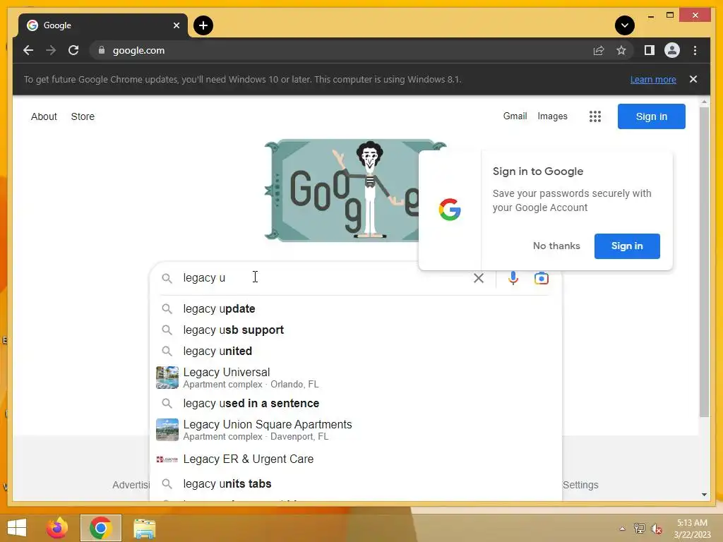Click the muted volume tray icon
Screen dimensions: 723x542
click(656, 529)
